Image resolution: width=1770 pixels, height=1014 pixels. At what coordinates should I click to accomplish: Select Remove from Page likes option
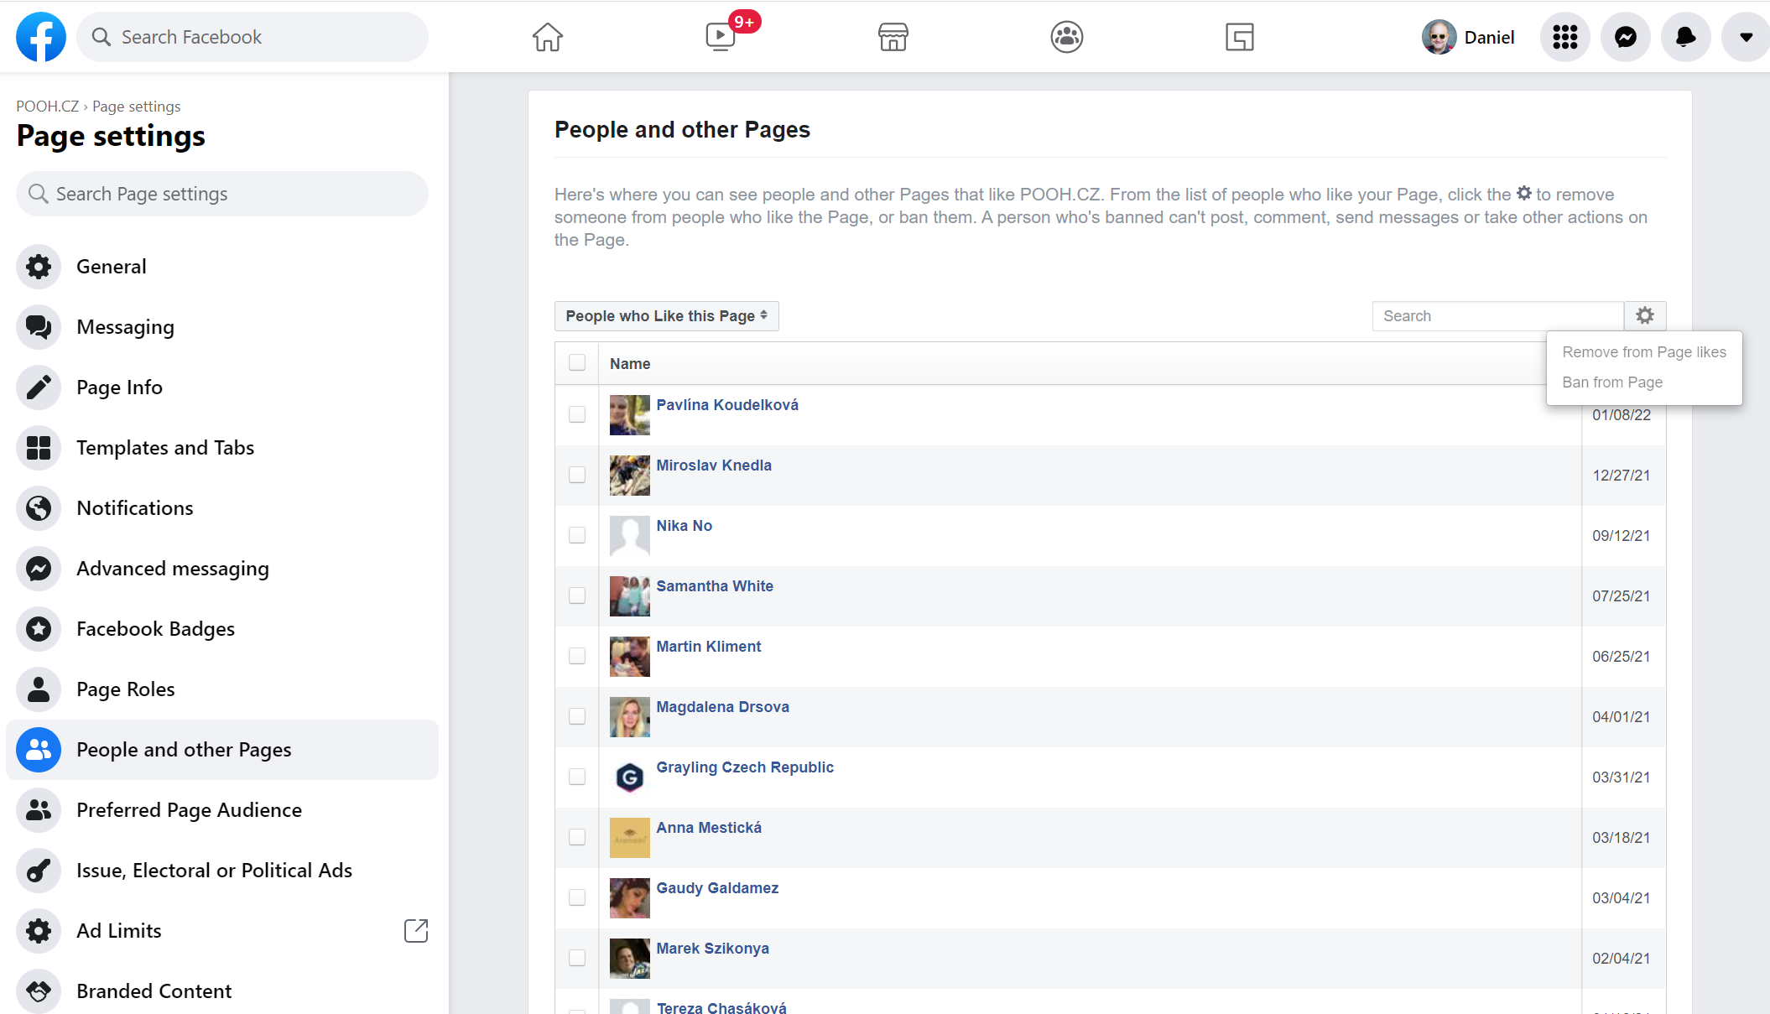coord(1644,352)
